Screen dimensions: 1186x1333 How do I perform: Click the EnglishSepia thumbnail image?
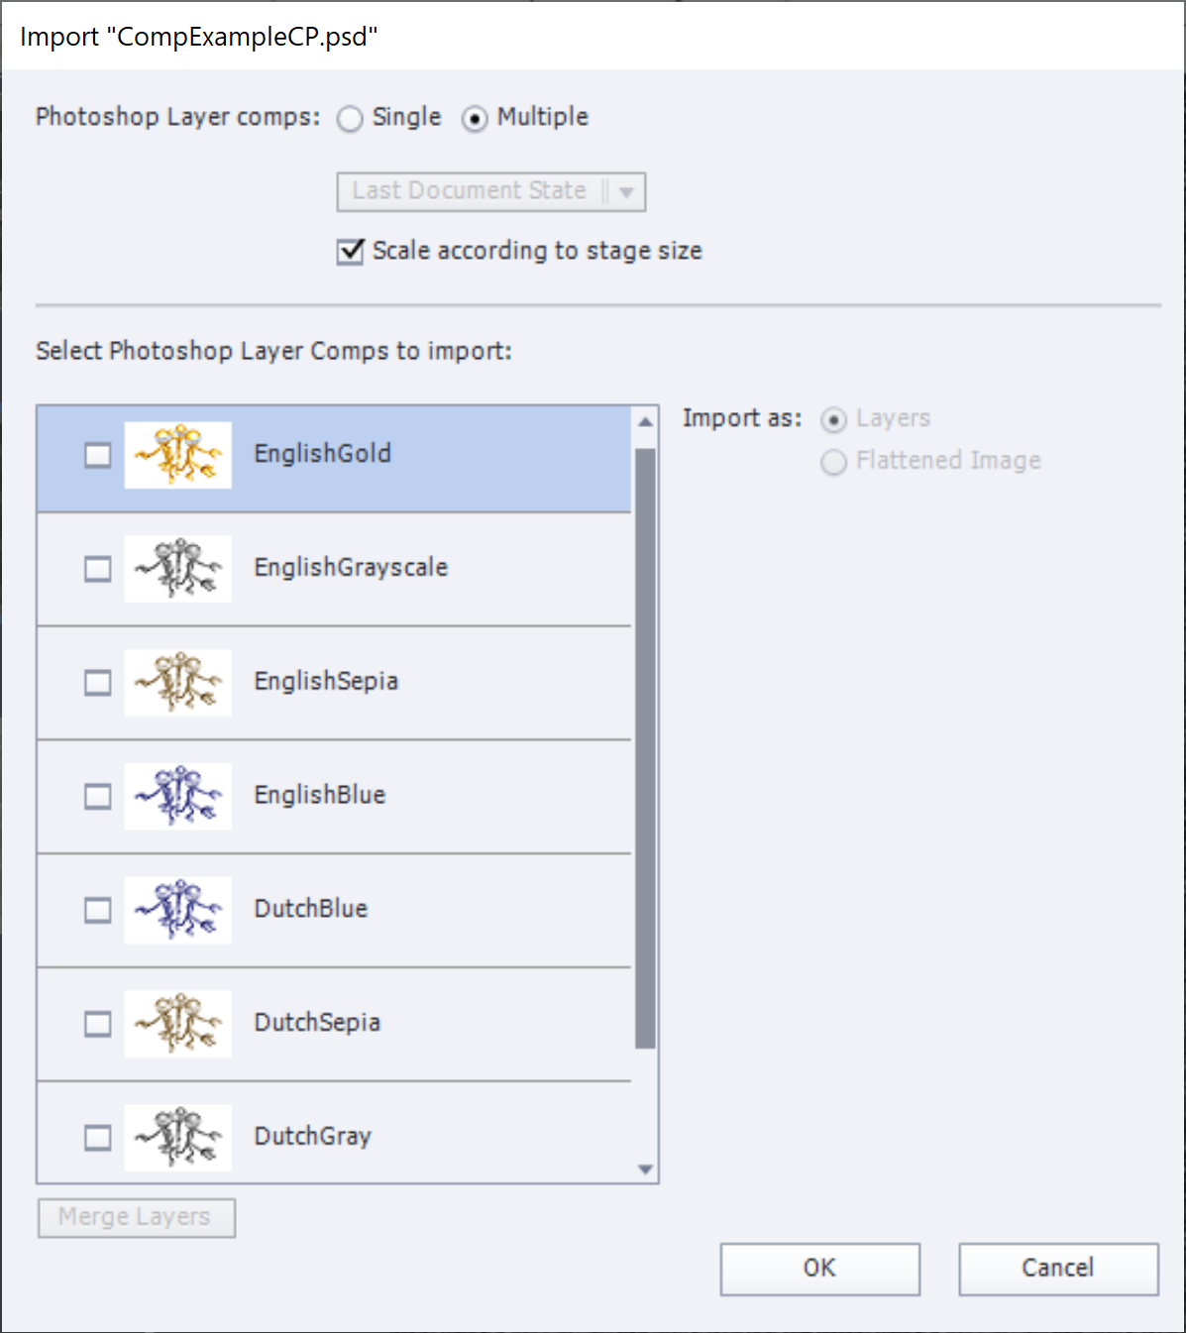[178, 683]
